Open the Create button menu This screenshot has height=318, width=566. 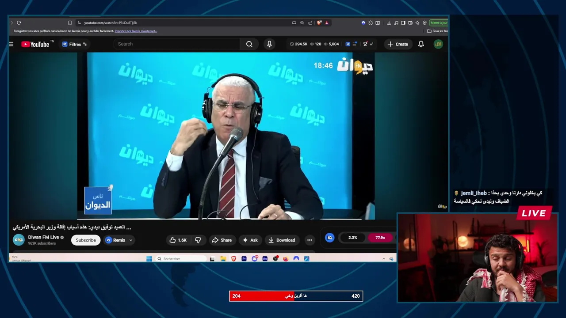pyautogui.click(x=398, y=44)
